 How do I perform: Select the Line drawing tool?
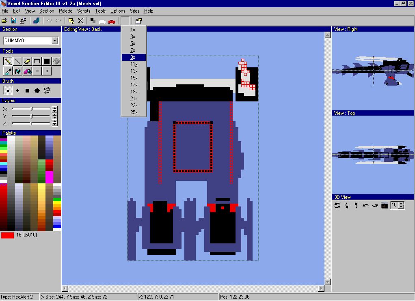[x=17, y=61]
